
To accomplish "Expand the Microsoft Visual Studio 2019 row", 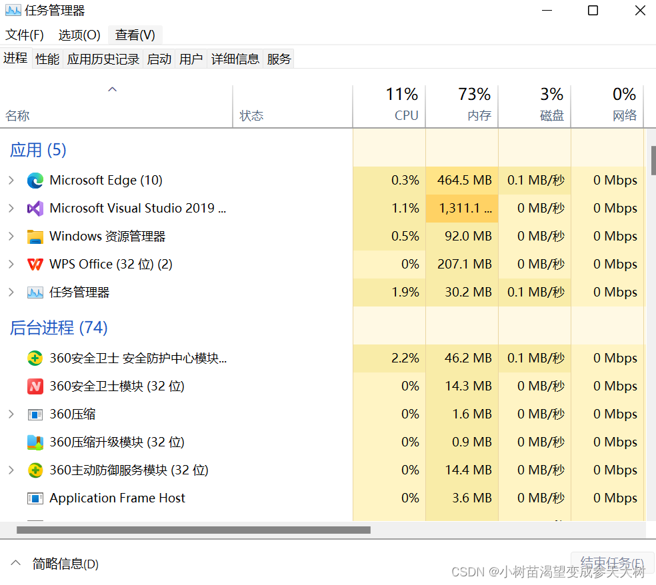I will [11, 209].
